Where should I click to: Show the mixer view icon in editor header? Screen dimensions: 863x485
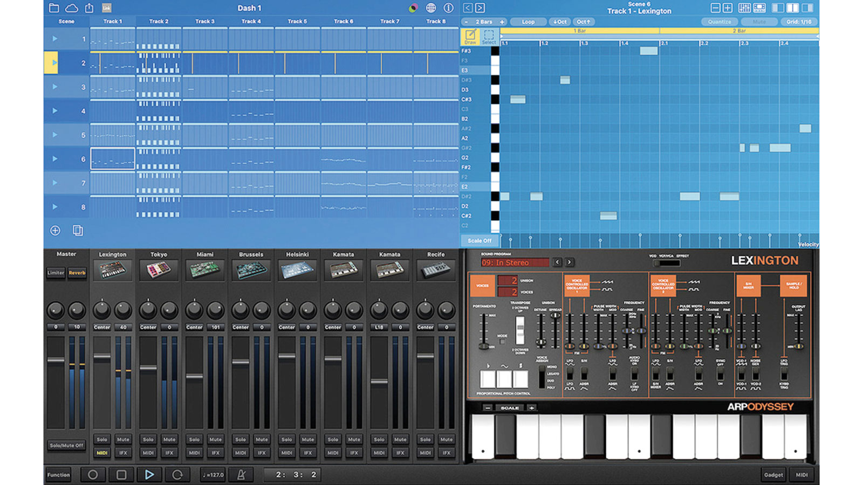pos(744,8)
